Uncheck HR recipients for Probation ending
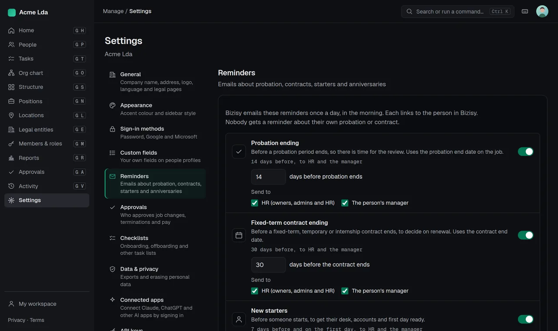The width and height of the screenshot is (558, 331). (255, 203)
